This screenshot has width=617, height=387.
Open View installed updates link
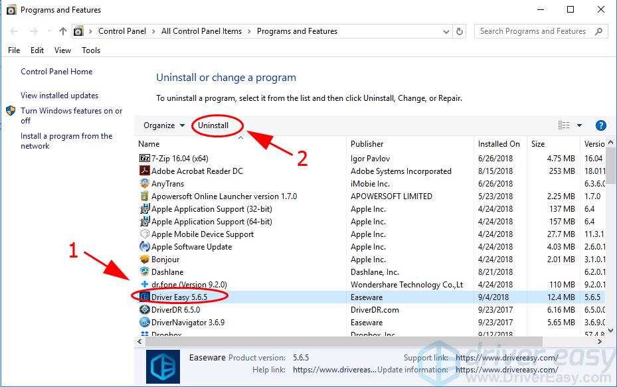coord(59,96)
